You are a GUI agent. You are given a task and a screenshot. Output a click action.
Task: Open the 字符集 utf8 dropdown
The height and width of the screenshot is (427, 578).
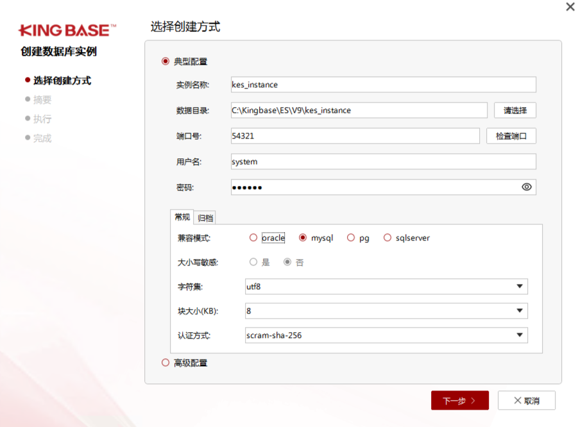[x=386, y=286]
